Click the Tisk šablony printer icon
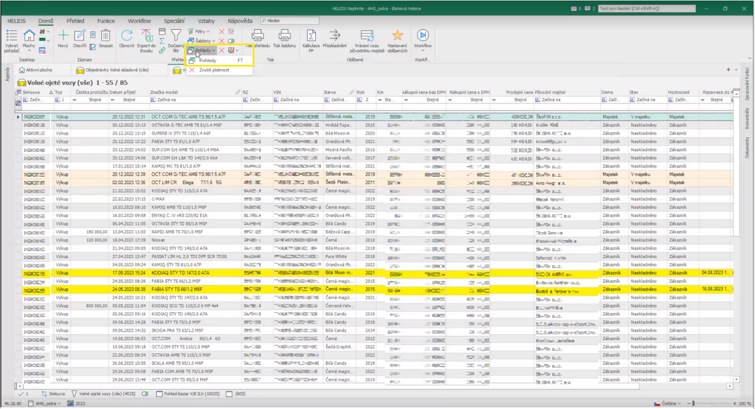Image resolution: width=755 pixels, height=409 pixels. (284, 35)
